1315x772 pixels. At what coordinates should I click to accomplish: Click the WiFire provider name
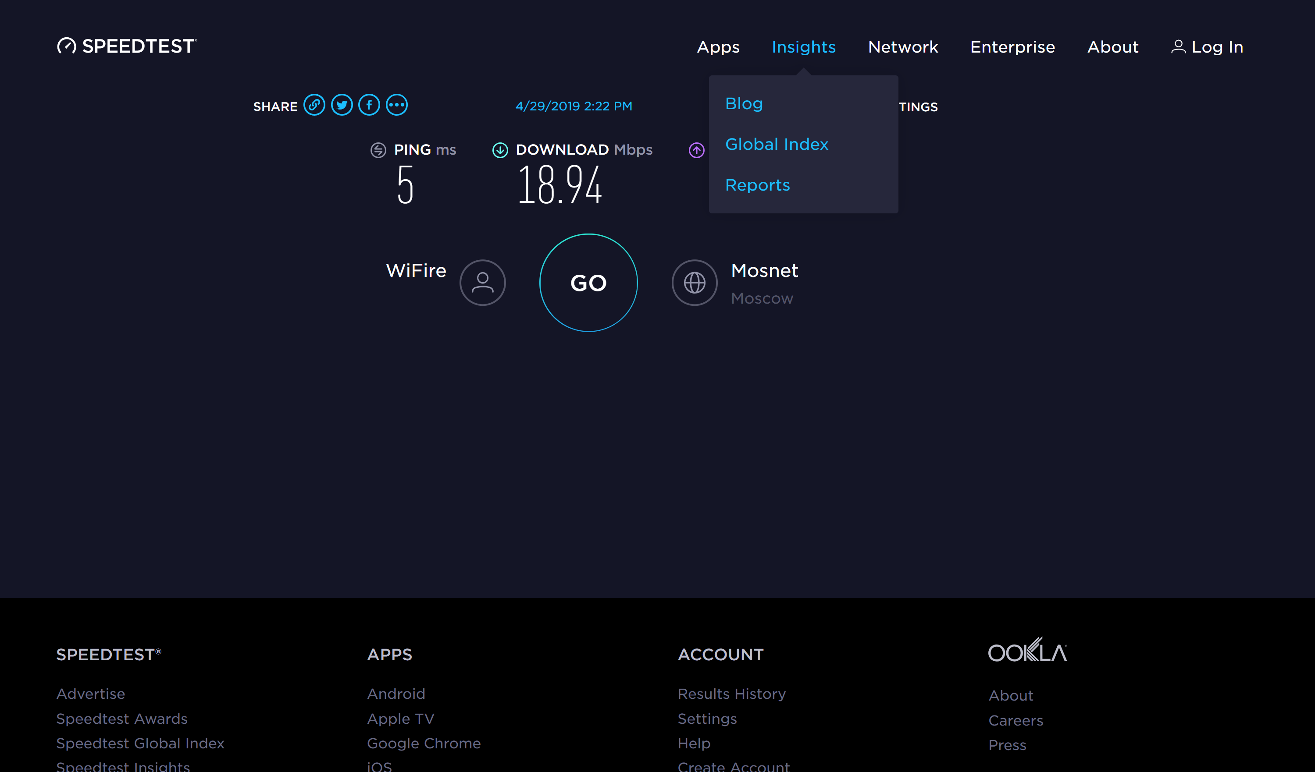coord(416,270)
